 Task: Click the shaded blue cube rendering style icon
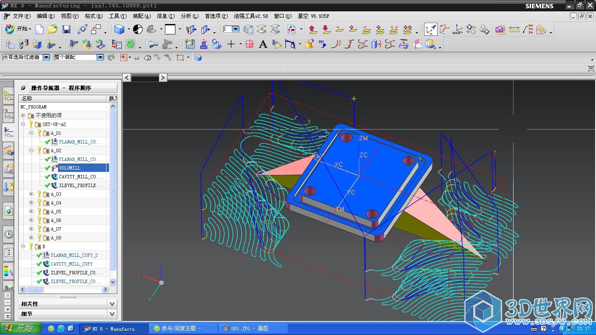pyautogui.click(x=119, y=30)
